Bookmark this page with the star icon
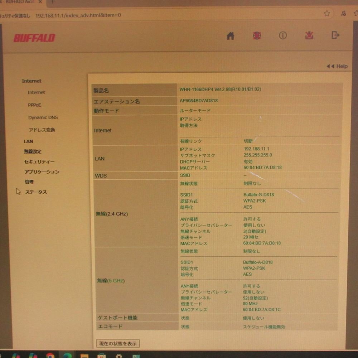358x358 pixels. pos(327,14)
